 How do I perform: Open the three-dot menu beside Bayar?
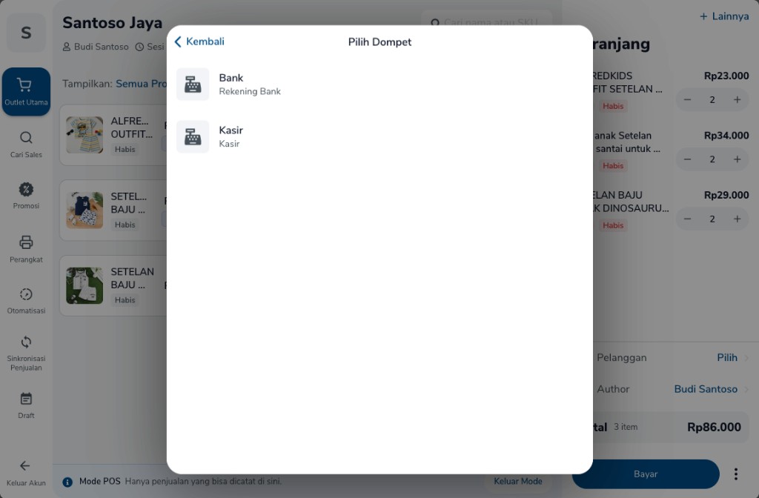click(736, 474)
